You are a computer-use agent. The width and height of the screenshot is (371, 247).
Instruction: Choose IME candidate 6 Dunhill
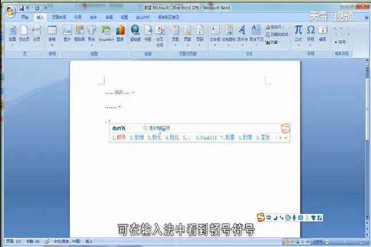pos(206,137)
